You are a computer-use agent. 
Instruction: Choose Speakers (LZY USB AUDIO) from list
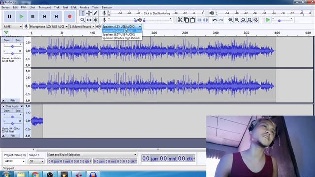(122, 34)
